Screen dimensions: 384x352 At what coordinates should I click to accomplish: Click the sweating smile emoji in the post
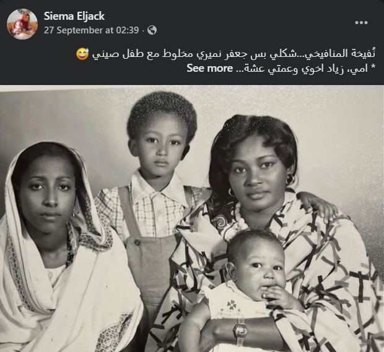point(82,54)
